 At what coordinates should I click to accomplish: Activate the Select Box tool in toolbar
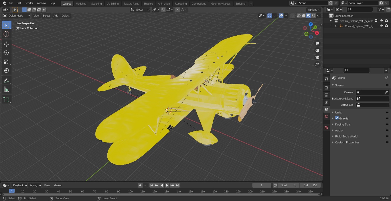[x=6, y=25]
